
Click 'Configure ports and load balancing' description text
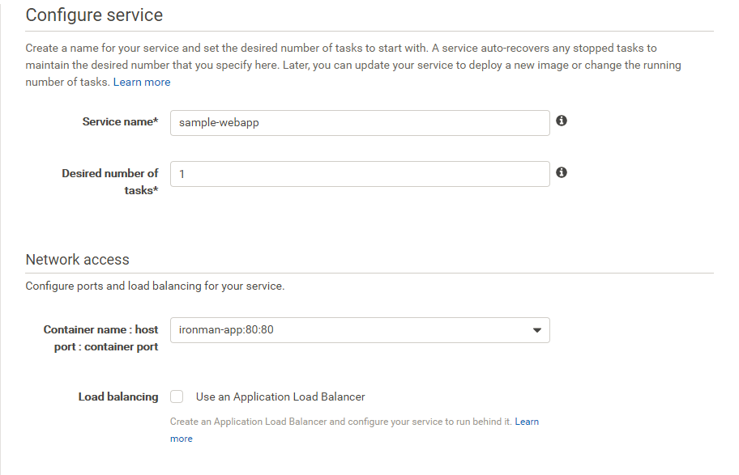(155, 286)
